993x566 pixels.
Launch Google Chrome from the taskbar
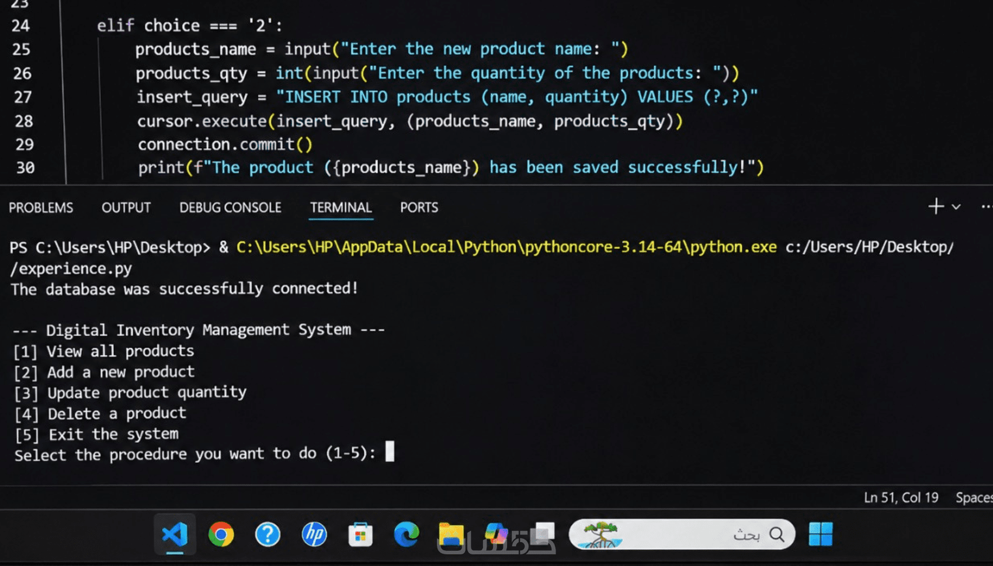[x=221, y=534]
